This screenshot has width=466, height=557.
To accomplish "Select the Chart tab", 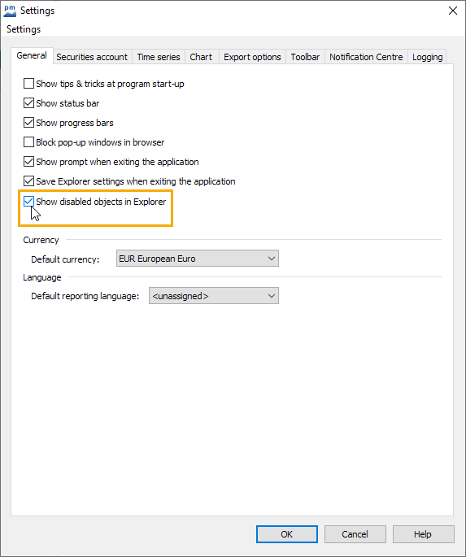I will 201,57.
